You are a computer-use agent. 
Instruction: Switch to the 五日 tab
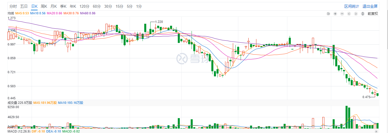click(x=24, y=6)
